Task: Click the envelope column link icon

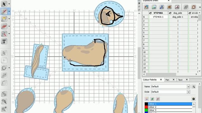Action: coord(190,13)
